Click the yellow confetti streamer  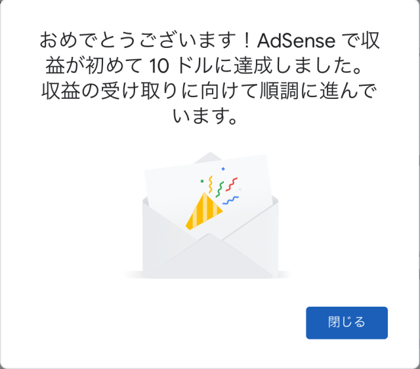coord(211,184)
